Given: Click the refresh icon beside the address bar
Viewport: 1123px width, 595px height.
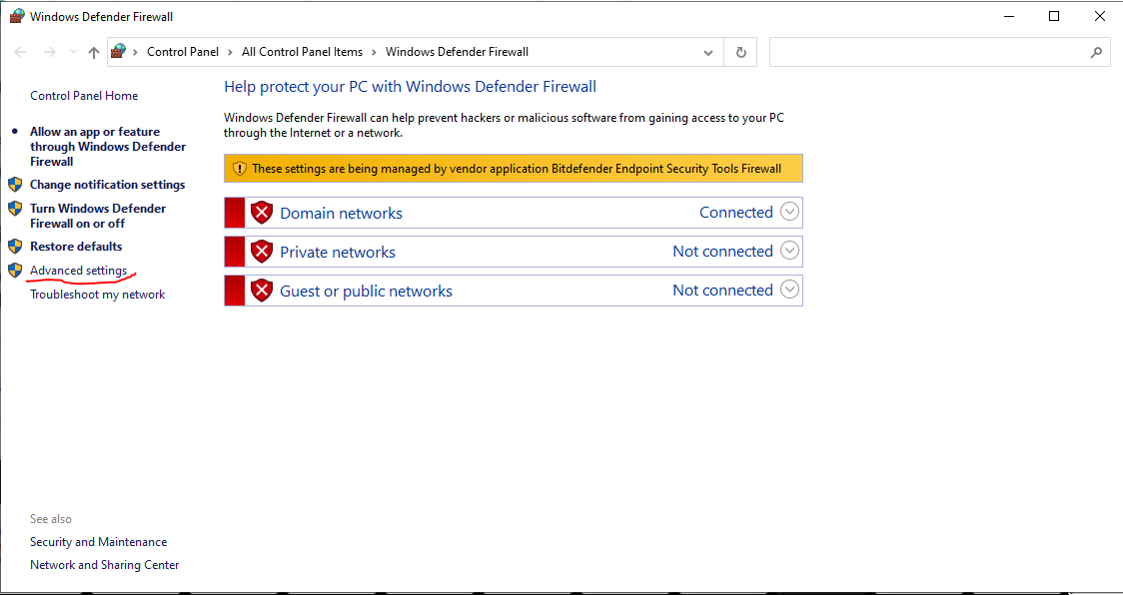Looking at the screenshot, I should click(x=740, y=51).
